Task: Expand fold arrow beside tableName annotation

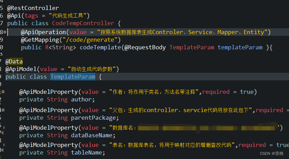Action: (3, 145)
